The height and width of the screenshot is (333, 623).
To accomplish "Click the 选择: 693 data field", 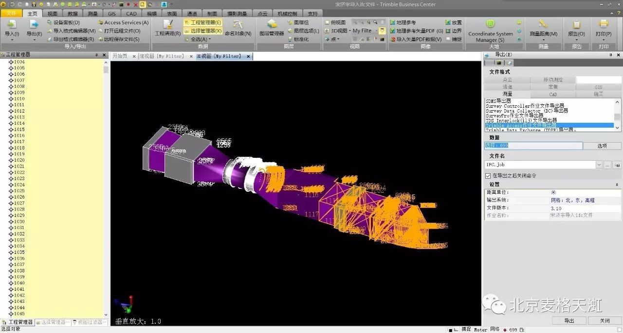I will (533, 146).
